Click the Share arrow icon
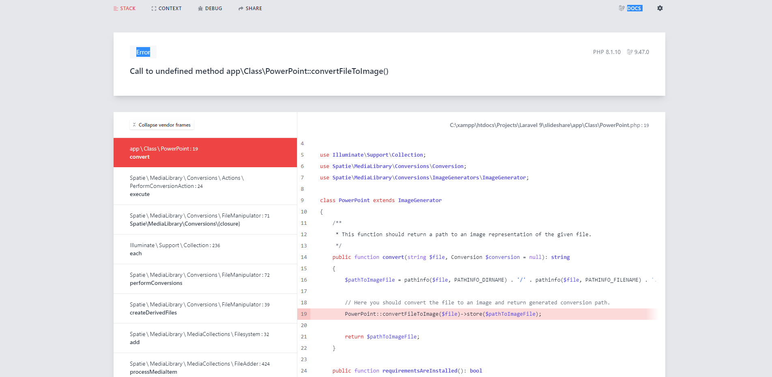This screenshot has height=377, width=772. pos(241,9)
